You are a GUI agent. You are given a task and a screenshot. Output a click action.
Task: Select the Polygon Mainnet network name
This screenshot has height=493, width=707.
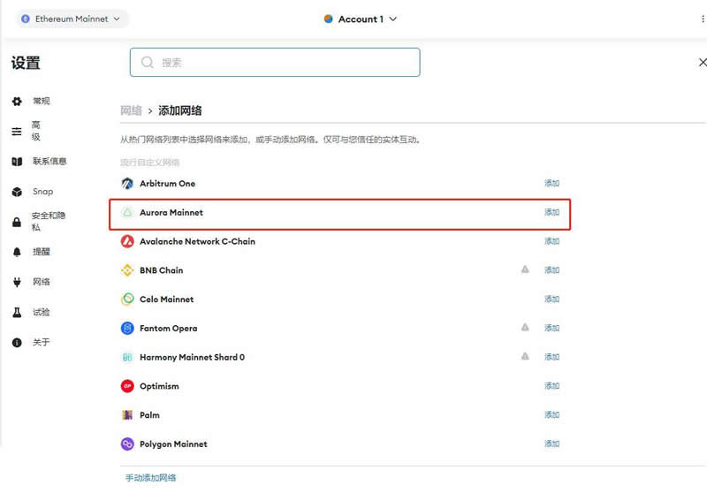coord(173,444)
